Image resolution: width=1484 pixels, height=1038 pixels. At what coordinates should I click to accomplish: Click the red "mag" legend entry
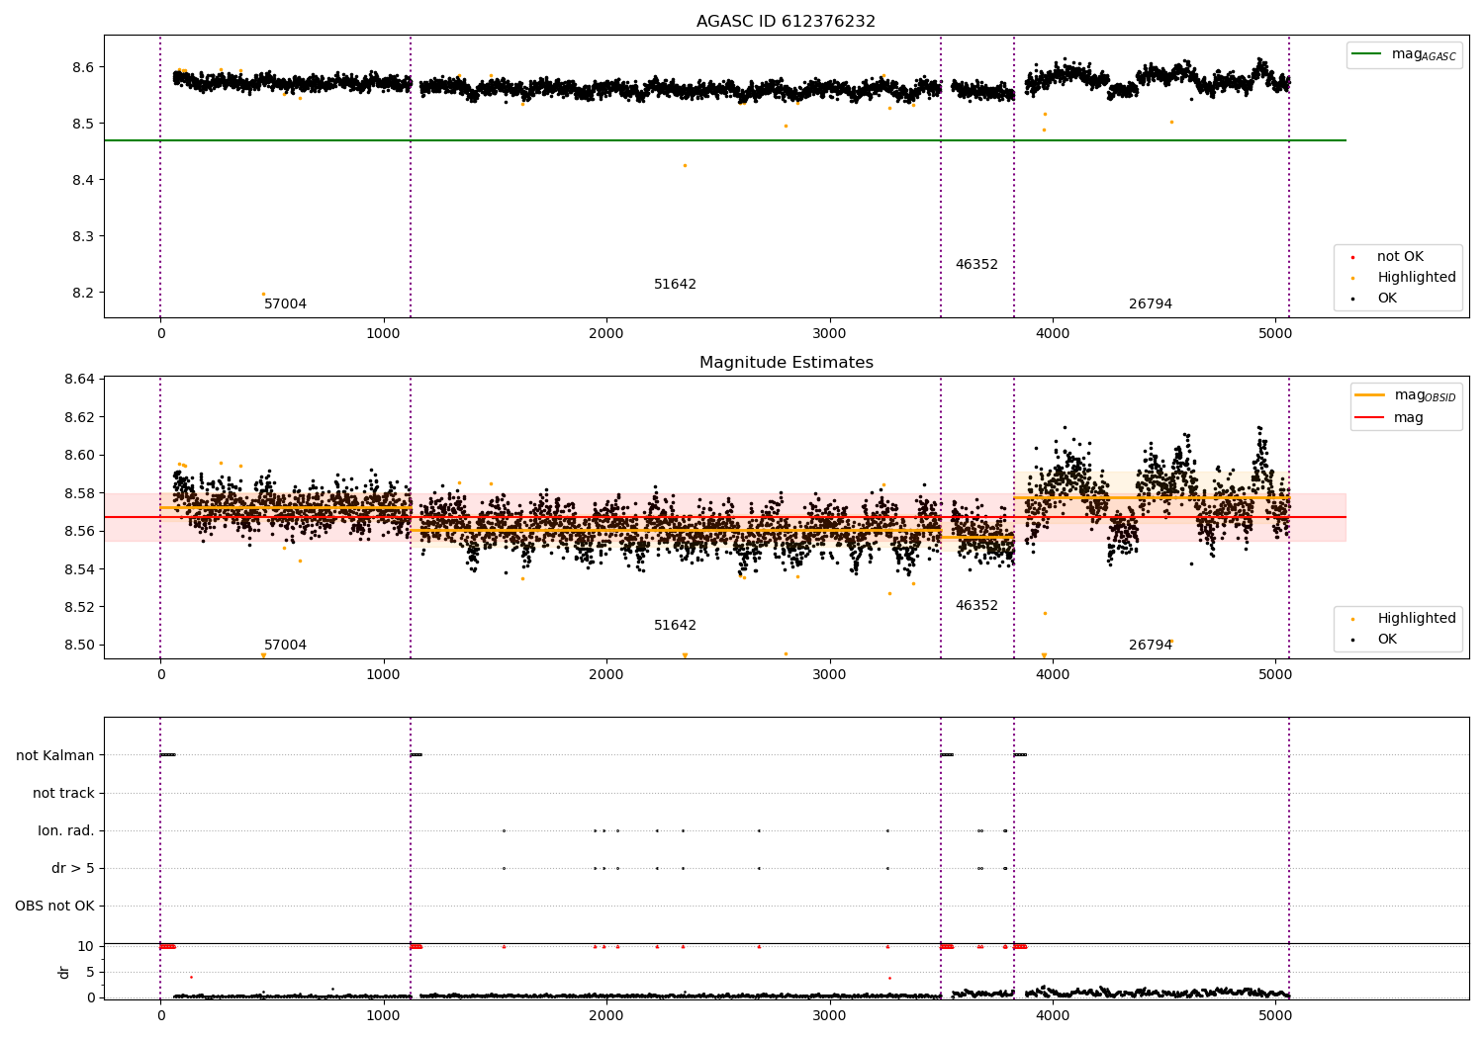point(1390,417)
